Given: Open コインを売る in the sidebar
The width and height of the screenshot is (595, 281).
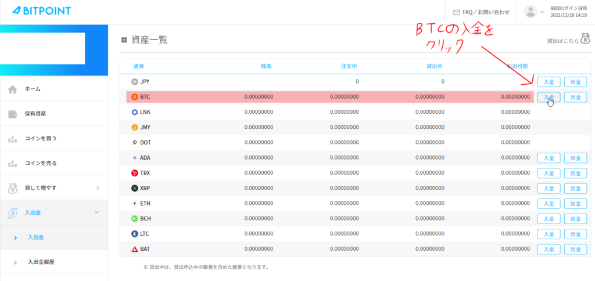Looking at the screenshot, I should tap(40, 163).
